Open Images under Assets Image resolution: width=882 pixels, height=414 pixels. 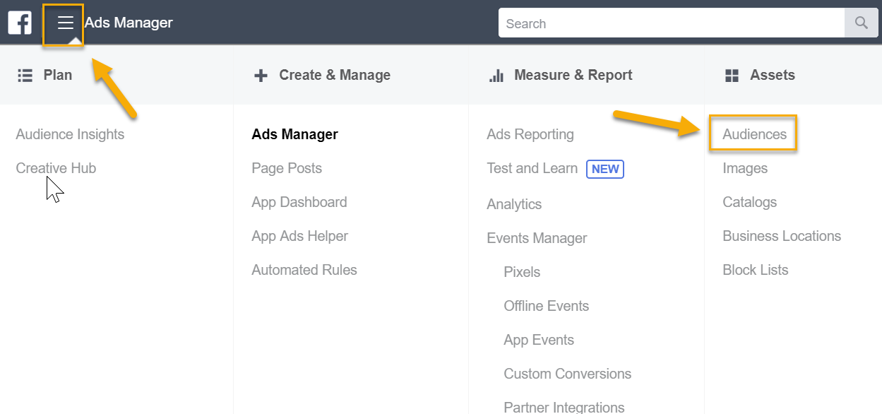745,168
